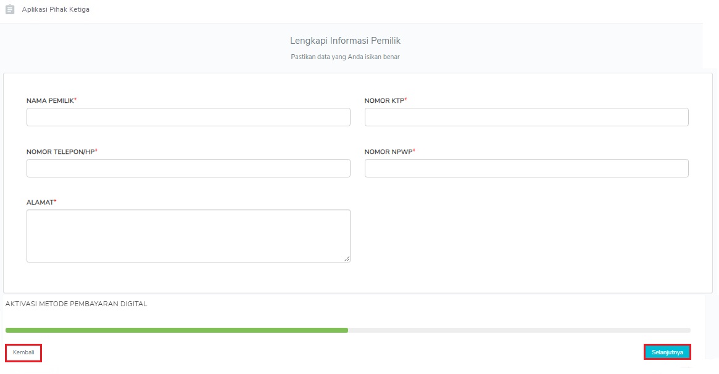This screenshot has height=374, width=719.
Task: Click inside the Alamat text area
Action: coord(188,236)
